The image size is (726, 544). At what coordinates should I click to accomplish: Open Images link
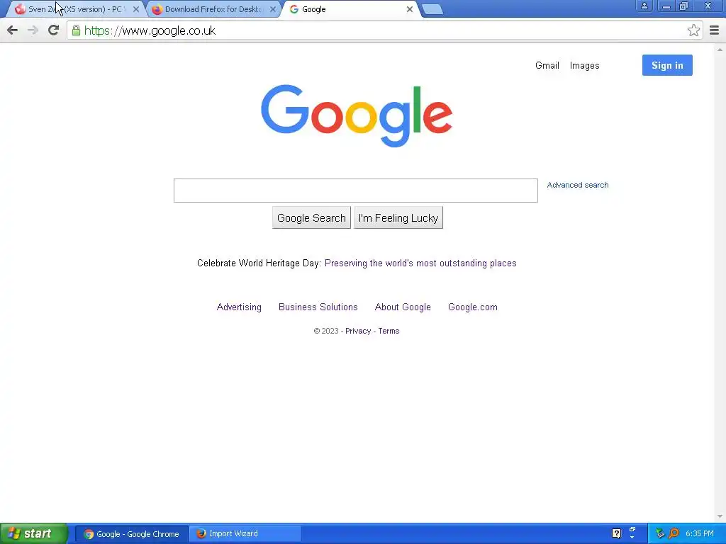(584, 66)
